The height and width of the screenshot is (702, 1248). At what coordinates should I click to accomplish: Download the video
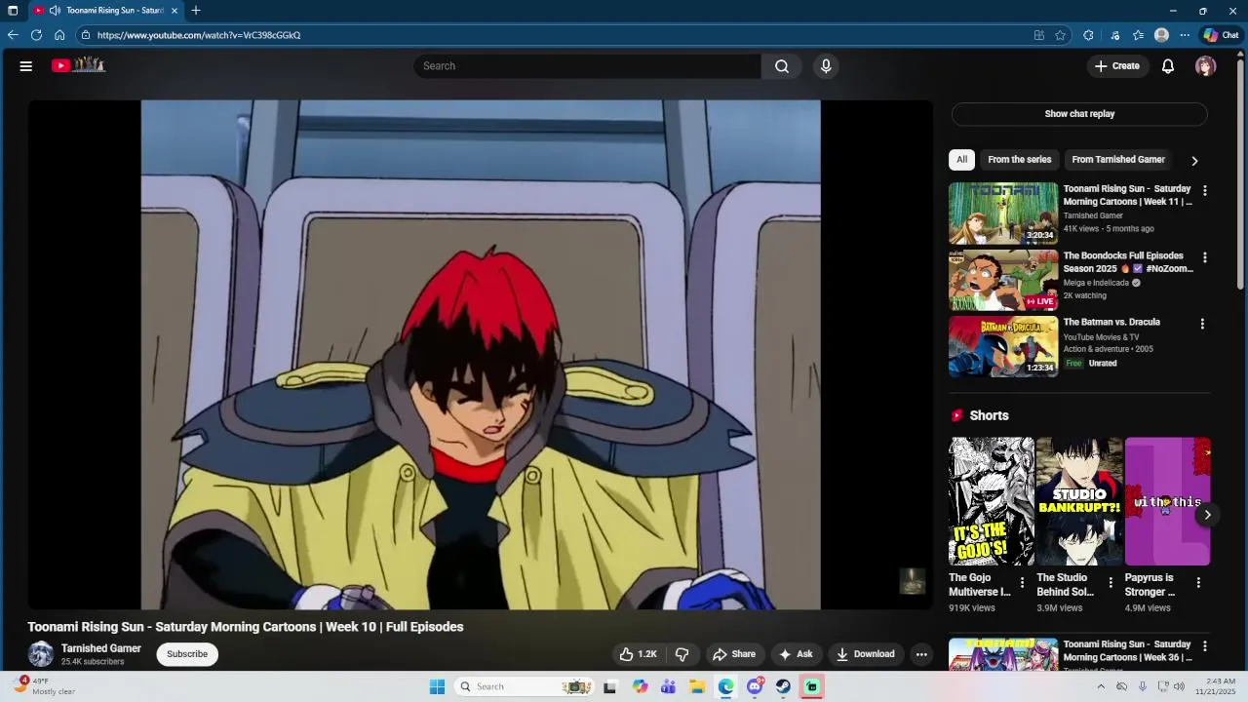click(866, 654)
